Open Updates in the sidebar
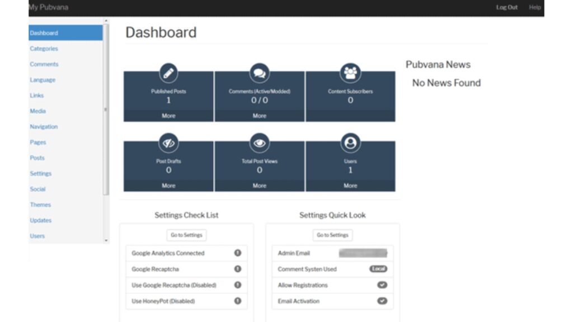Viewport: 573px width, 322px height. tap(40, 220)
